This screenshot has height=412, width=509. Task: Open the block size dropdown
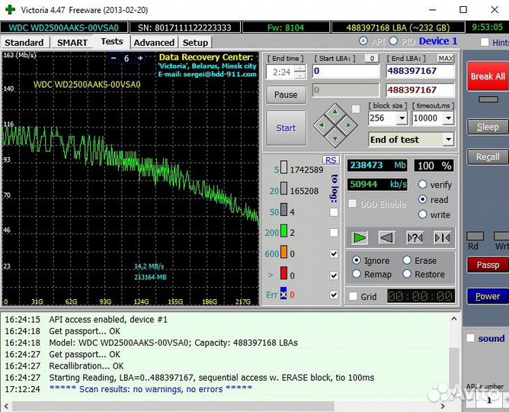[402, 118]
